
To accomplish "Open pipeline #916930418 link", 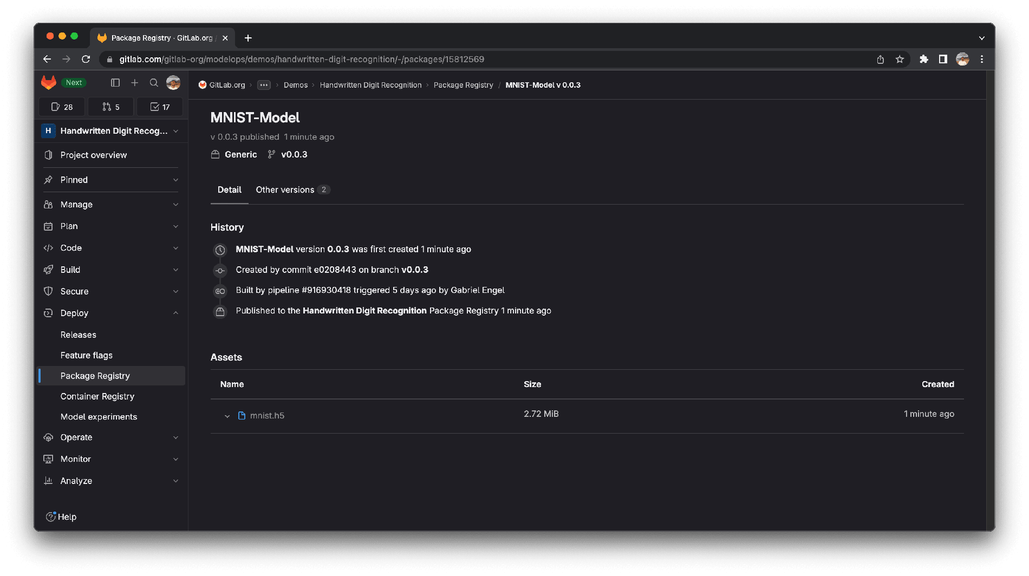I will (326, 290).
